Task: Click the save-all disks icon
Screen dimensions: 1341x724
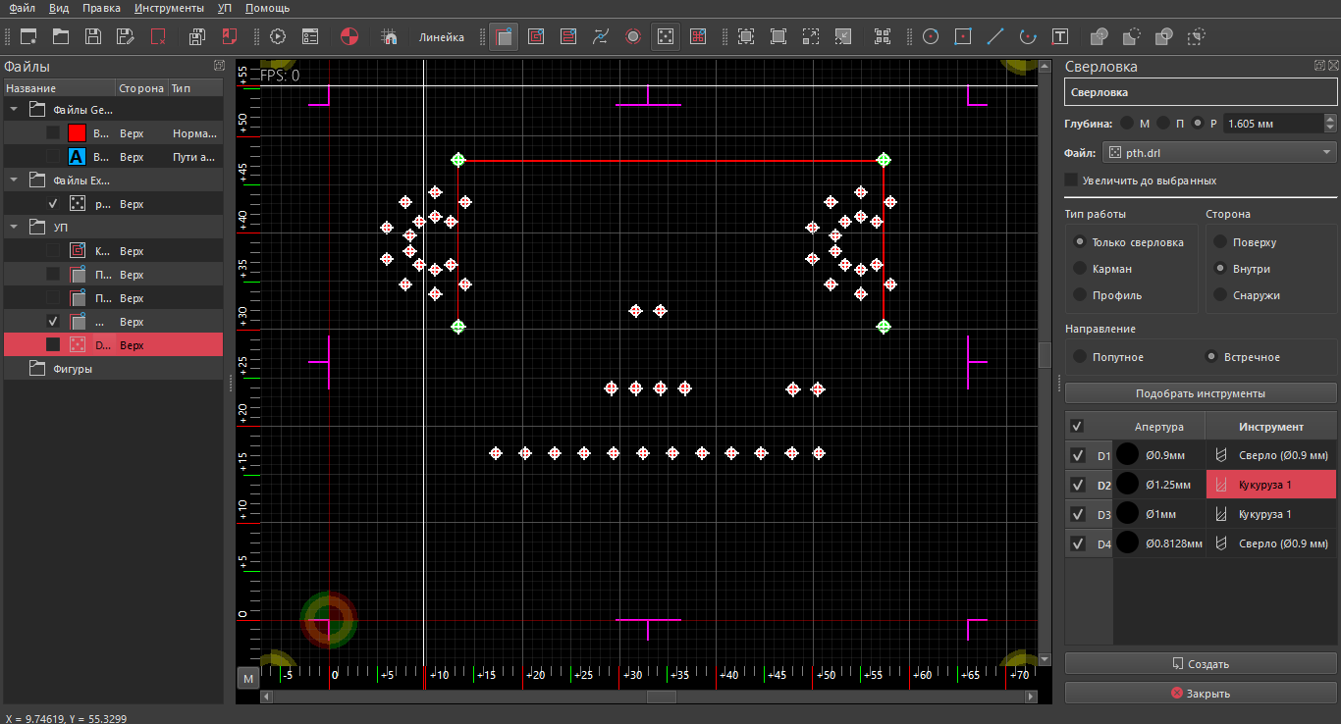Action: [197, 36]
